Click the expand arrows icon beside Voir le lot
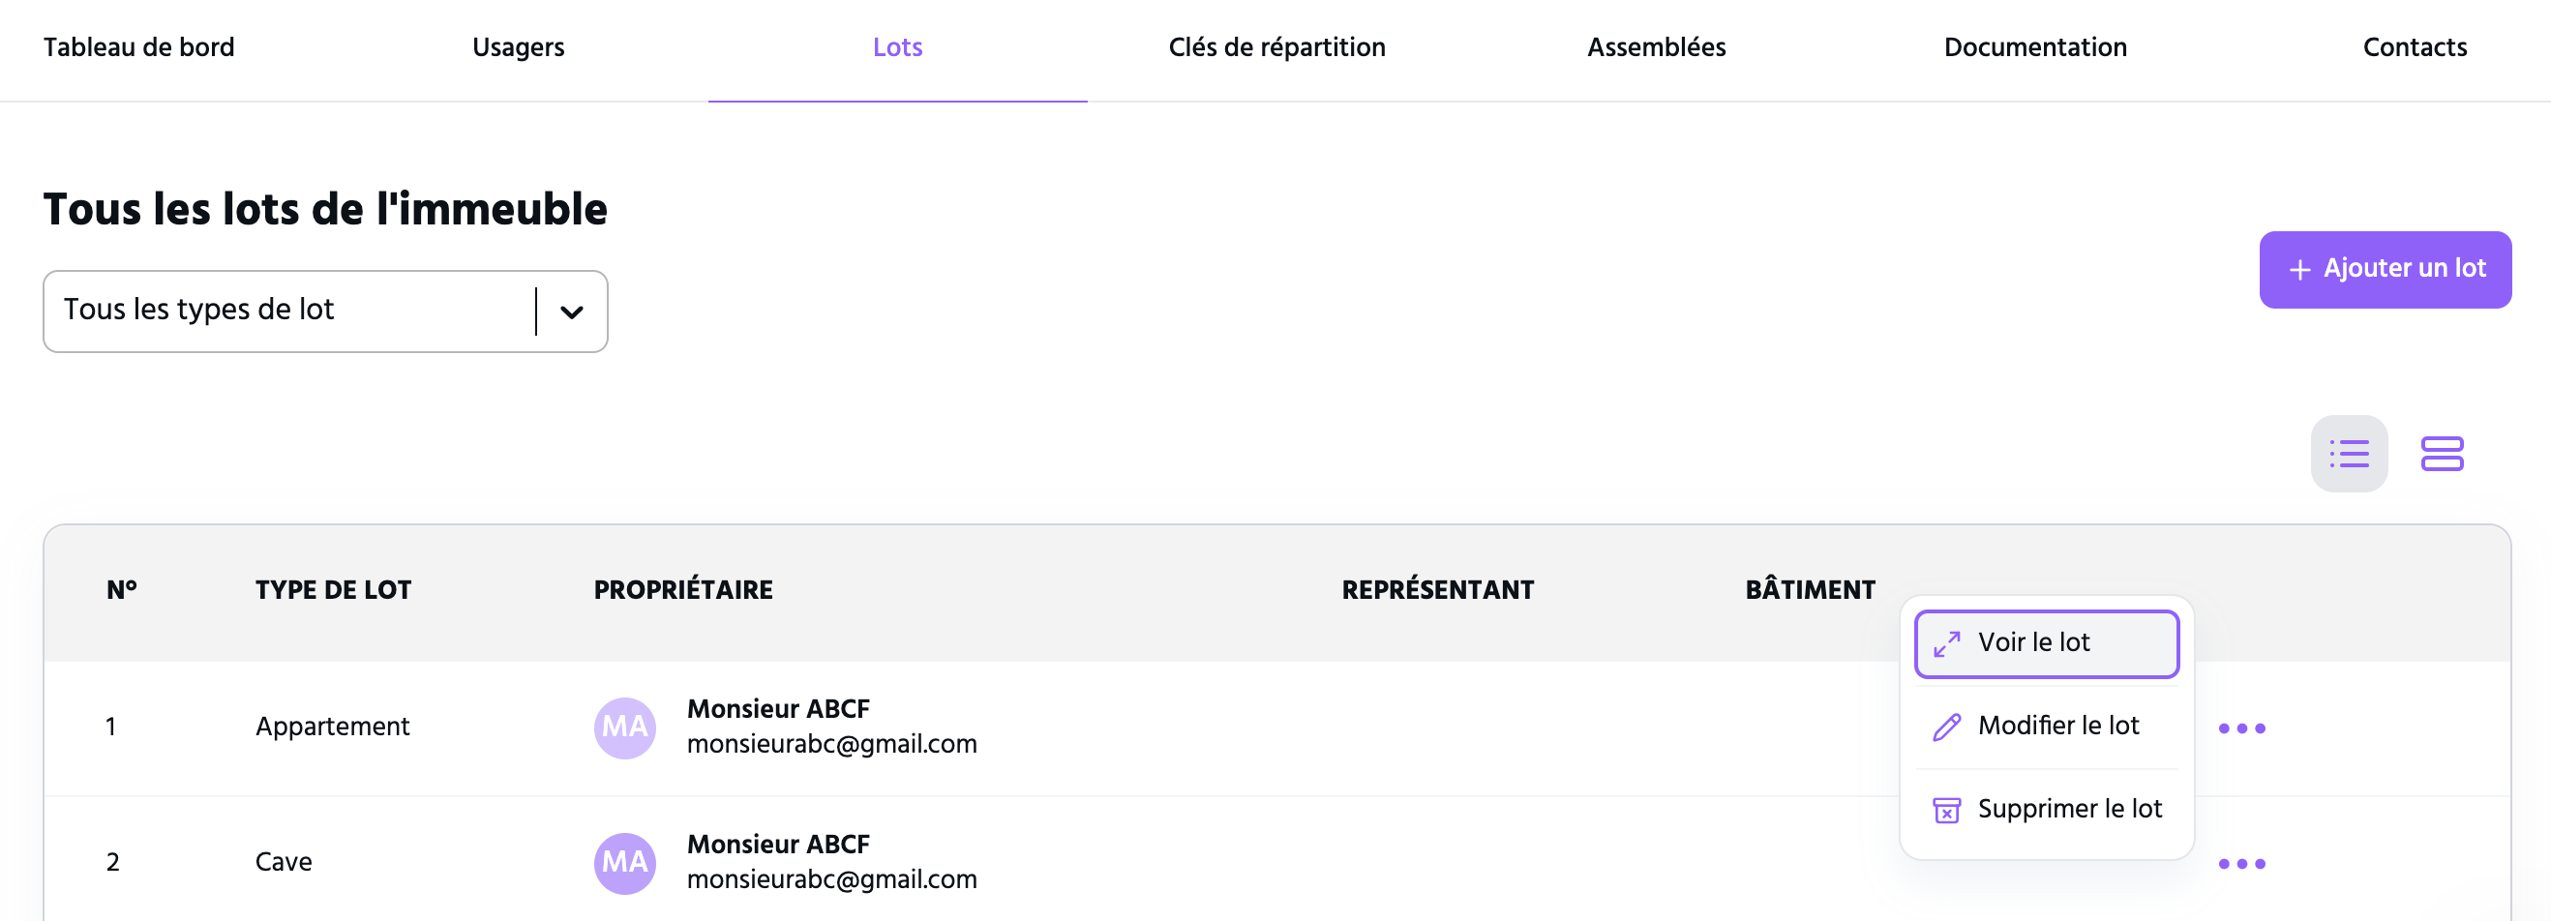 1946,643
